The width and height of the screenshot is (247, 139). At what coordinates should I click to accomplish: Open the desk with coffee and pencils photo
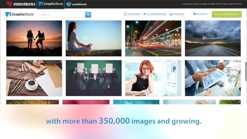pyautogui.click(x=34, y=78)
